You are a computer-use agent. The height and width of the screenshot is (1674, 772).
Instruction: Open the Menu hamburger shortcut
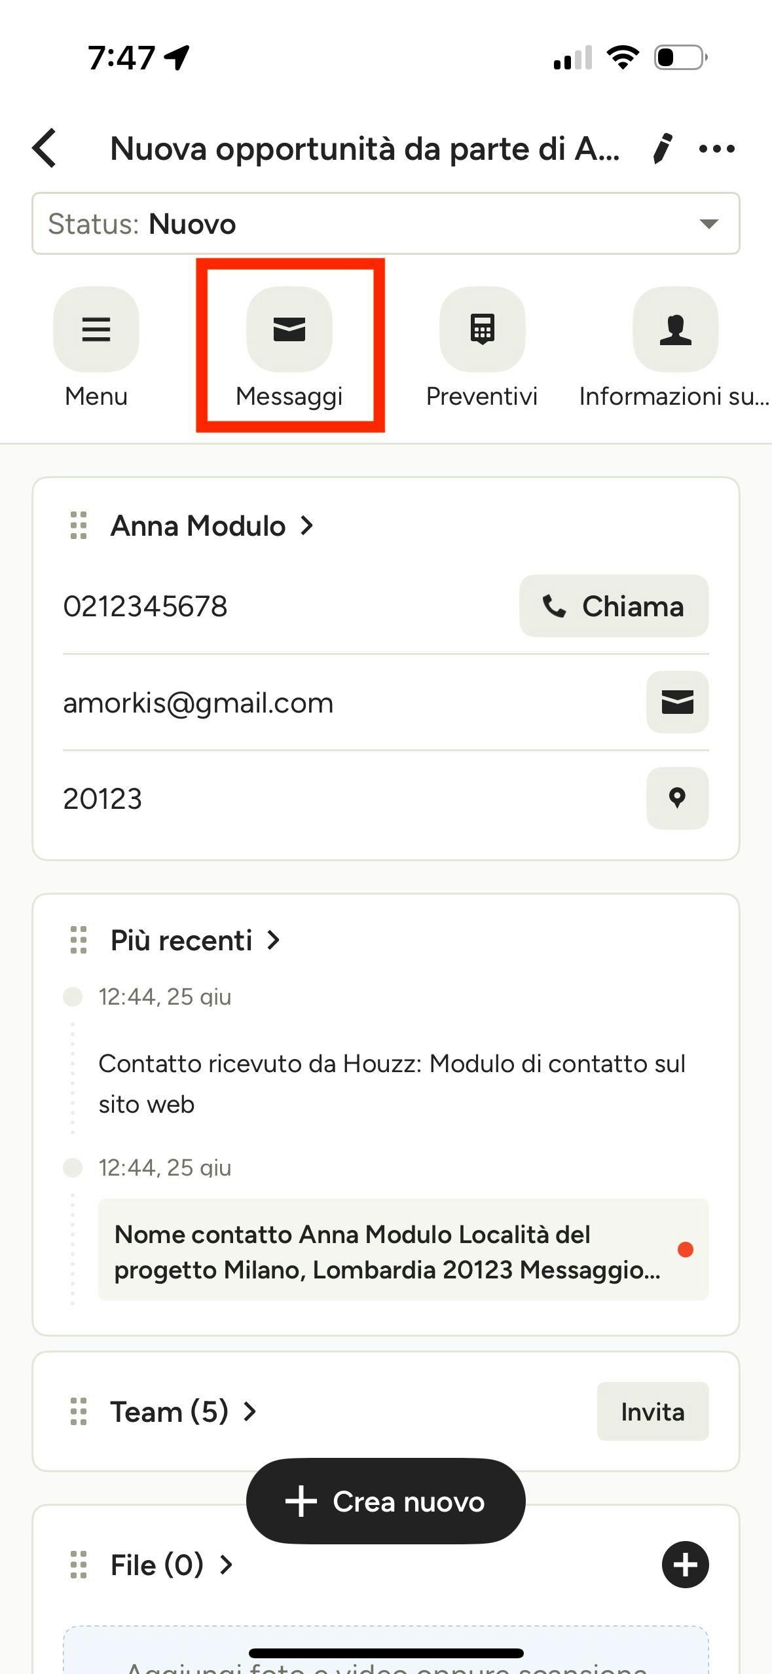tap(96, 329)
